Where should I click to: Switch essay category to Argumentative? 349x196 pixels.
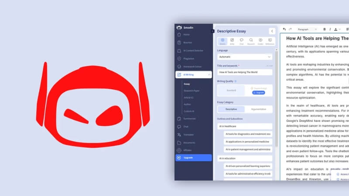point(259,109)
